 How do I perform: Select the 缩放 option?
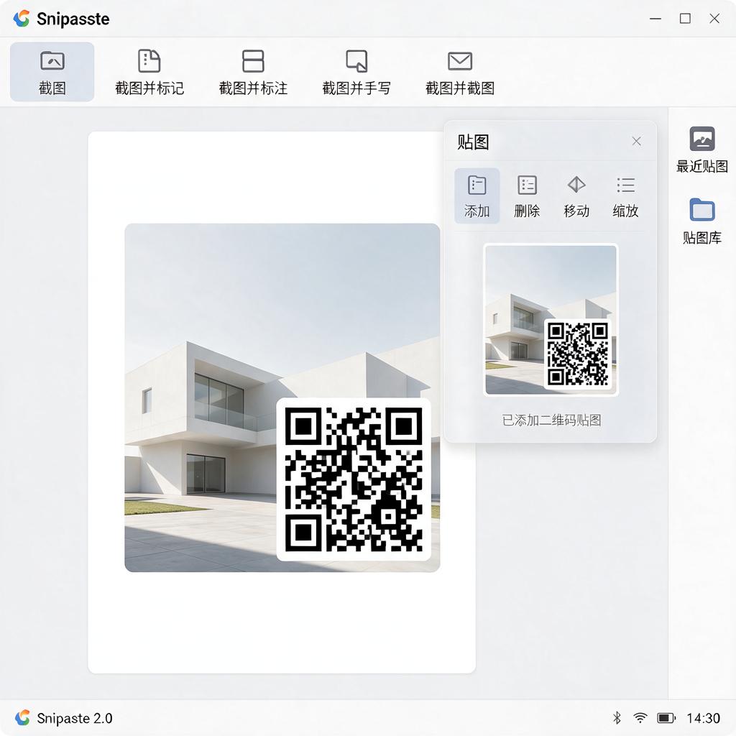[625, 195]
